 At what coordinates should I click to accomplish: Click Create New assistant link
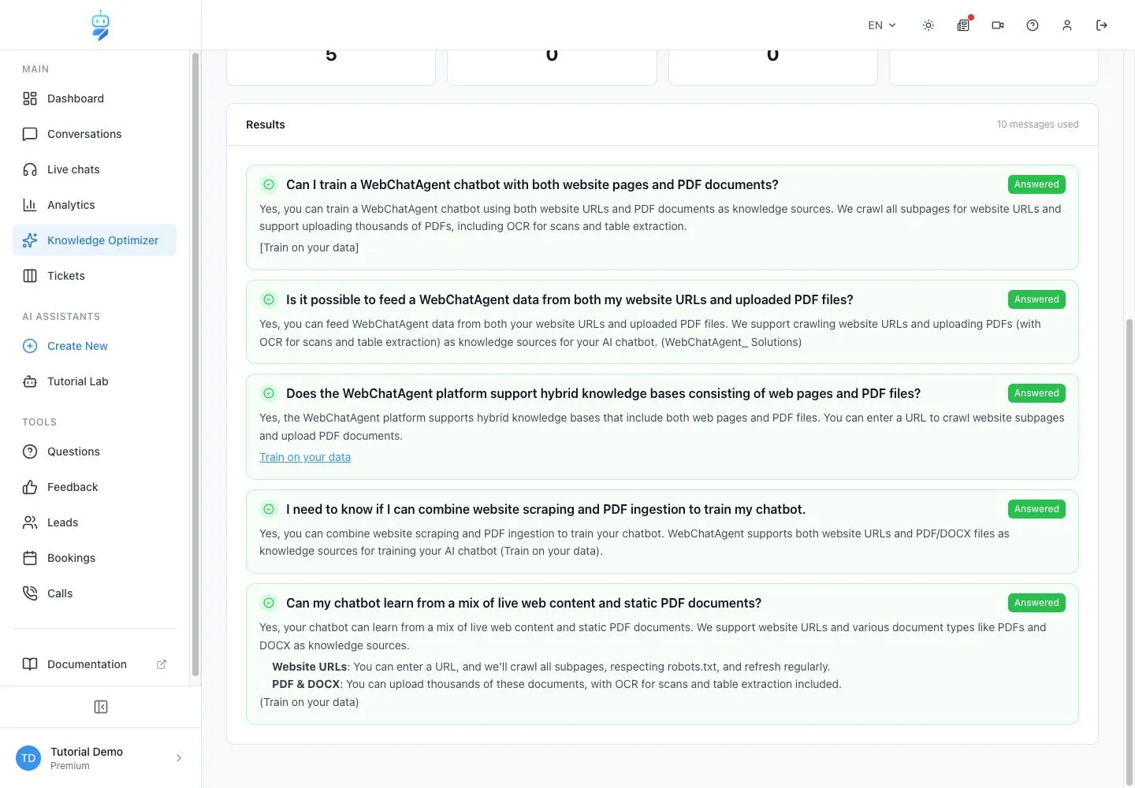pos(95,346)
